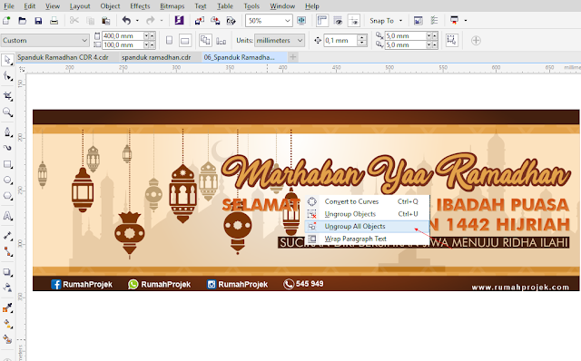Select the Shape tool
Screen dimensions: 581x361
(x=7, y=76)
